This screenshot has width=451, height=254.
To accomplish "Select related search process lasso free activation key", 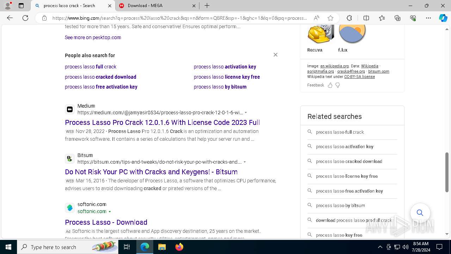I will [352, 191].
